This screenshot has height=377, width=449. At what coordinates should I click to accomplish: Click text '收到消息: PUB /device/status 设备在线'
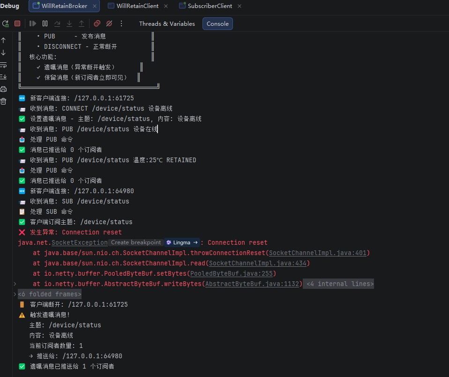tap(94, 129)
